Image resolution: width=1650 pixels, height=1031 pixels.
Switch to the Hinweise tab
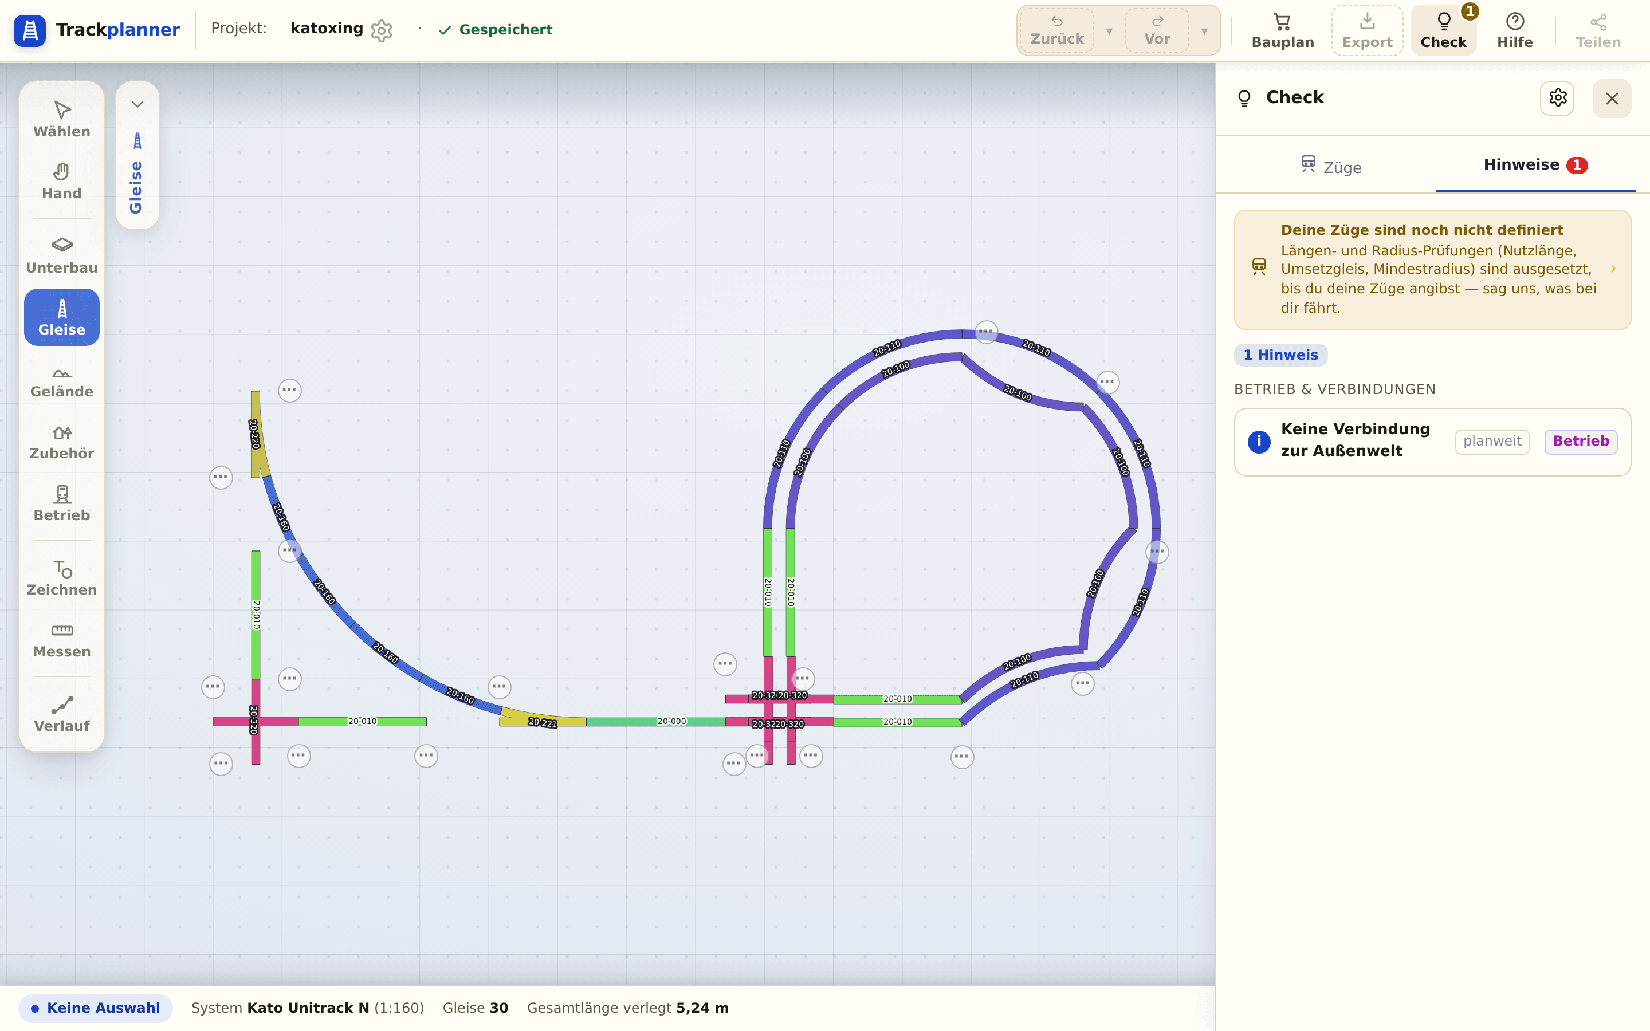pyautogui.click(x=1535, y=165)
